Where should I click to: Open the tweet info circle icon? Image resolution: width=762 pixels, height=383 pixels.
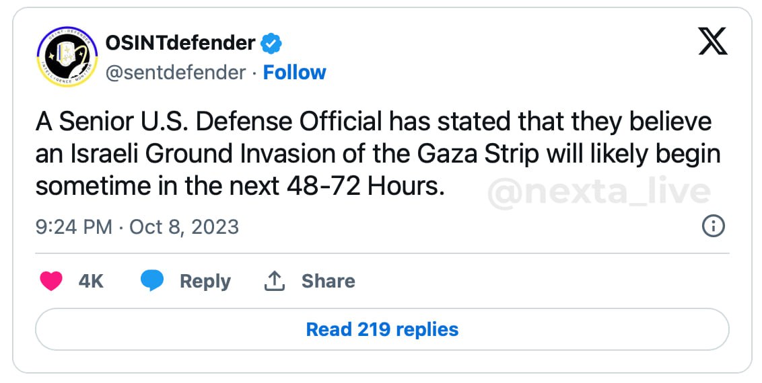click(x=713, y=226)
